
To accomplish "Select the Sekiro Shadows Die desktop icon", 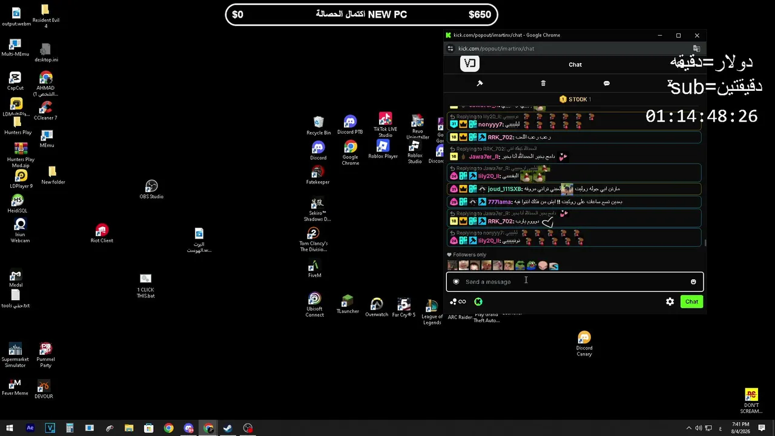I will click(317, 210).
